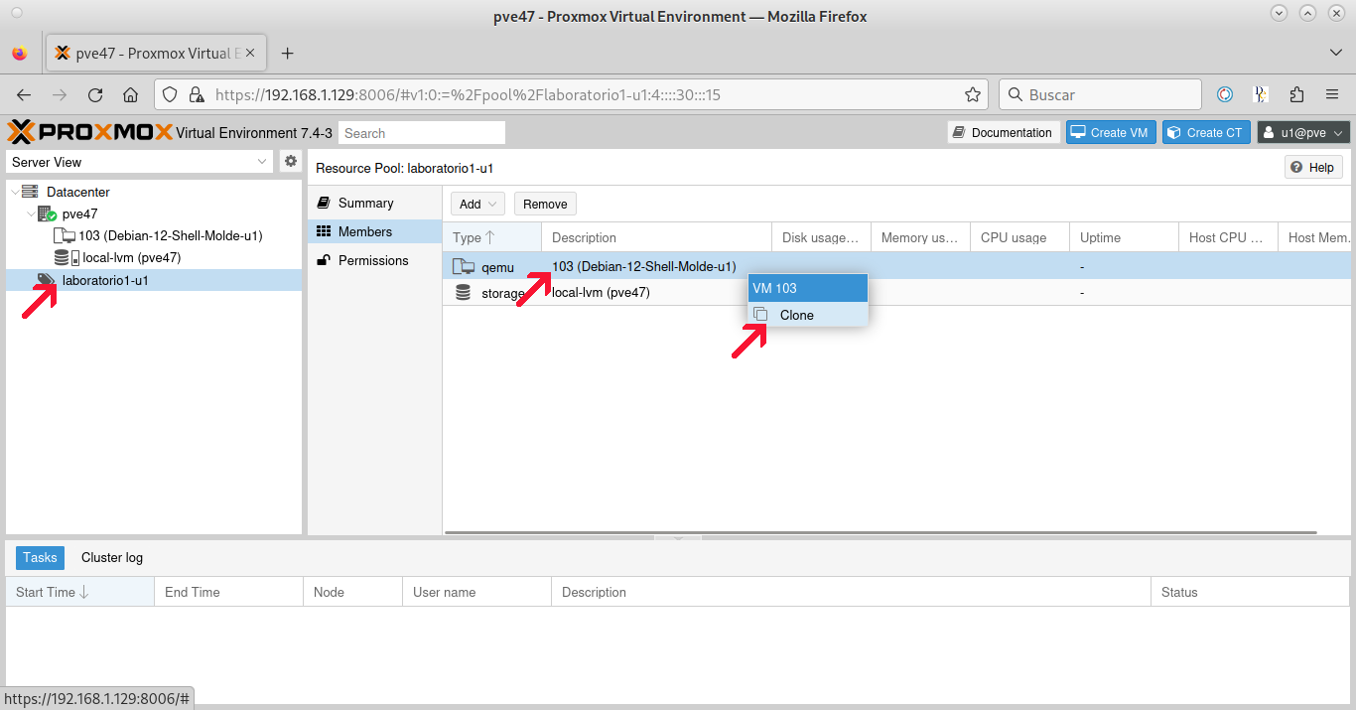List all tabs with the chevron
The height and width of the screenshot is (710, 1356).
1335,53
